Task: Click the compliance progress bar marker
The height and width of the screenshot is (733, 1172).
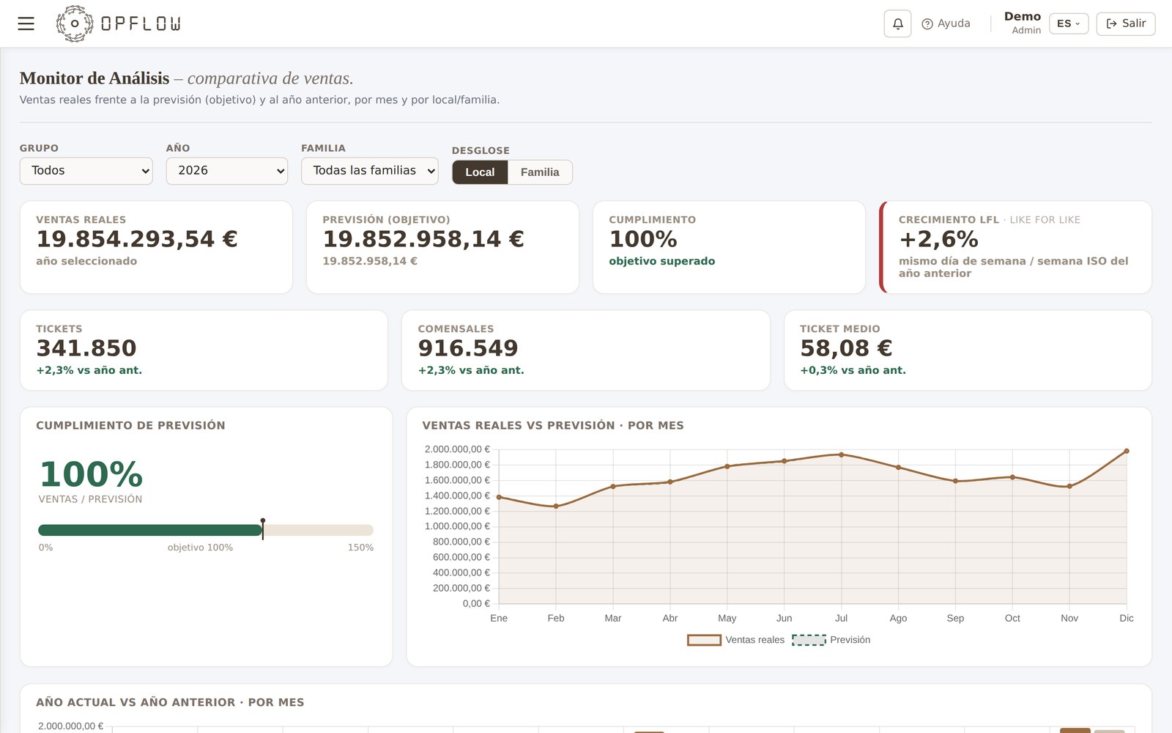Action: (x=263, y=528)
